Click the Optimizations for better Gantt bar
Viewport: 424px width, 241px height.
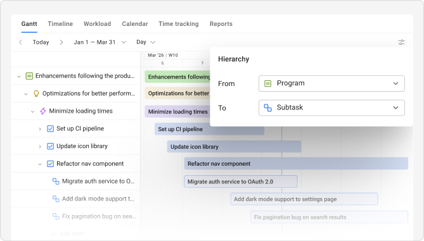click(x=177, y=93)
